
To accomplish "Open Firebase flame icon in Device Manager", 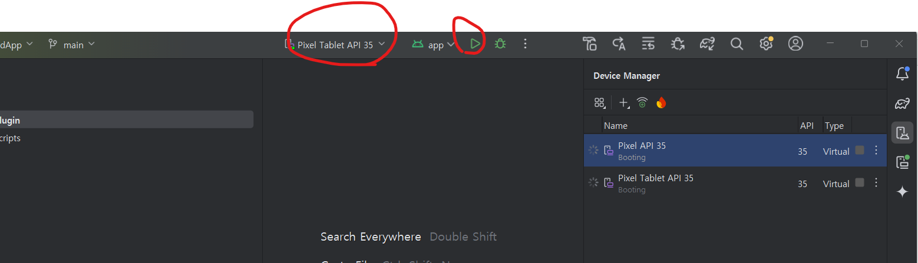I will coord(661,103).
